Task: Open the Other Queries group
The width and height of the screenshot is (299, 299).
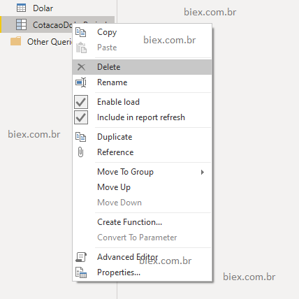Action: (x=50, y=42)
